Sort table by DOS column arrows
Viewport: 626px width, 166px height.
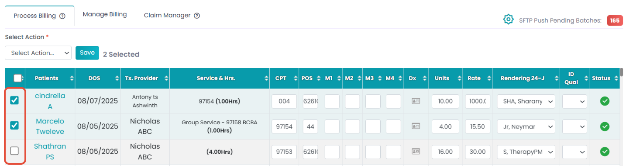pyautogui.click(x=117, y=79)
